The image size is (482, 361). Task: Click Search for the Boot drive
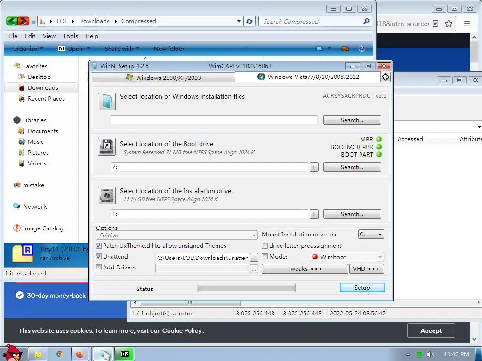tap(352, 167)
